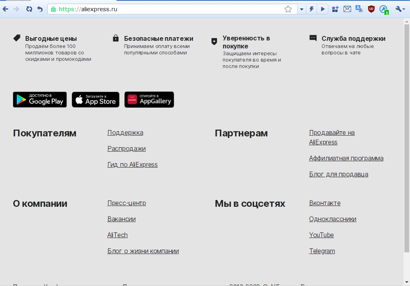The height and width of the screenshot is (286, 410).
Task: Click the key extension icon with green badge
Action: point(384,10)
